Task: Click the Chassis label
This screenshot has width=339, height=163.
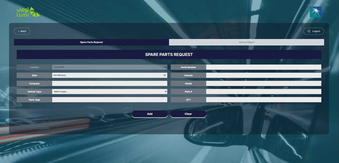Action: pyautogui.click(x=188, y=75)
